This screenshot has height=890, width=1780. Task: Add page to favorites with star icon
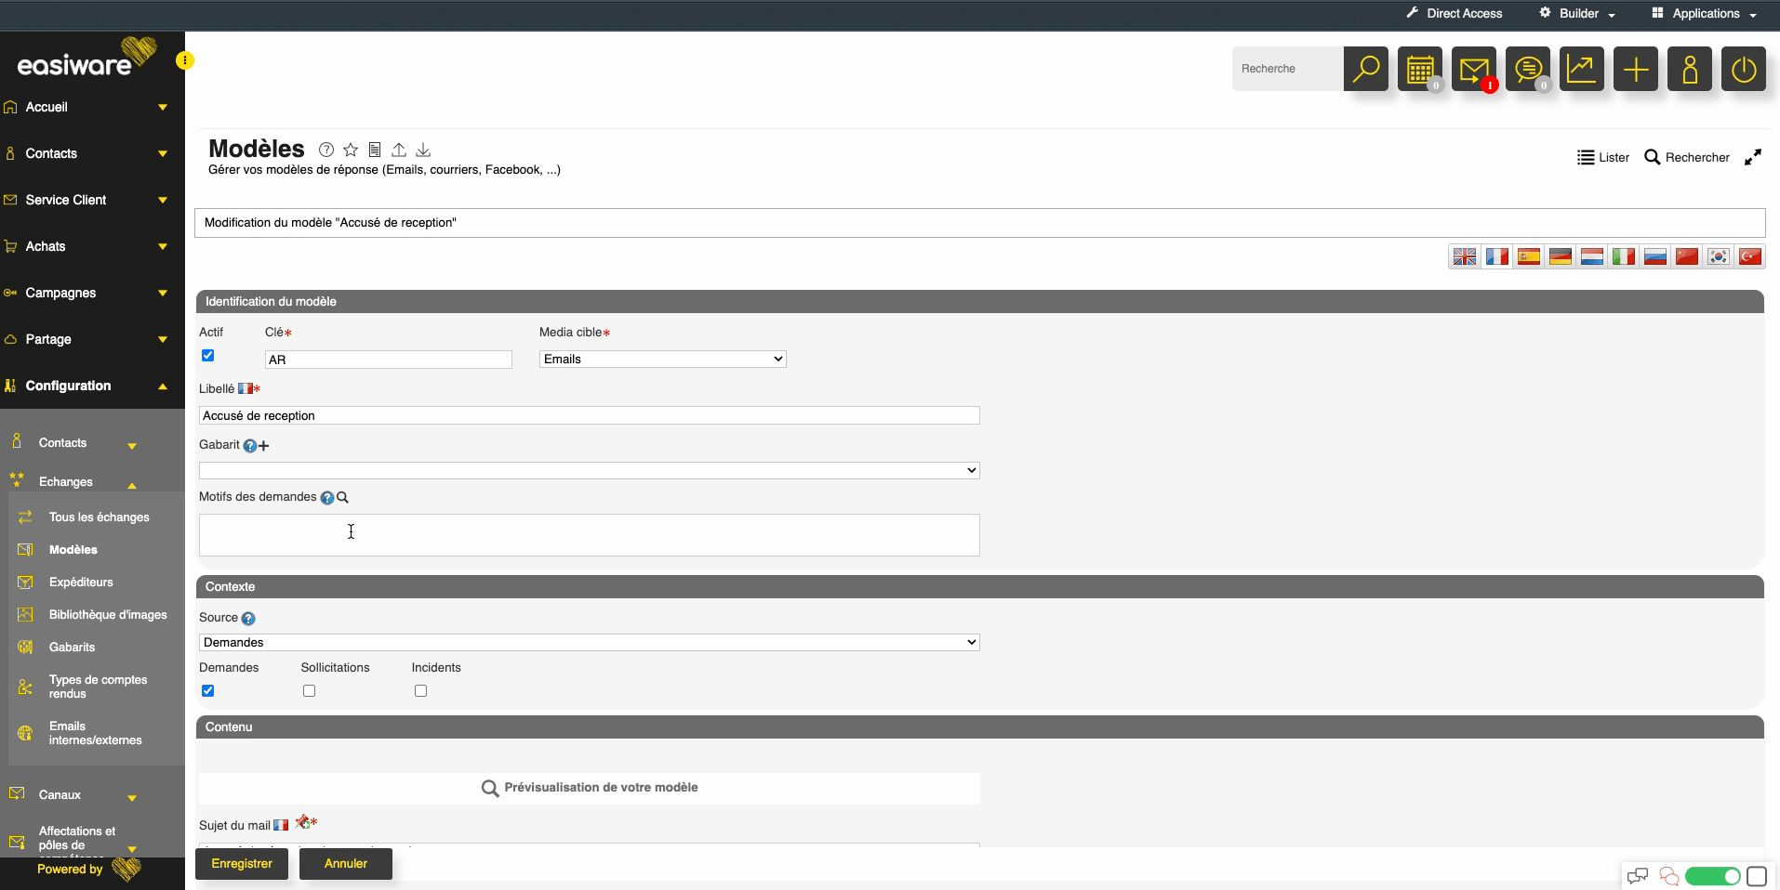pyautogui.click(x=351, y=150)
